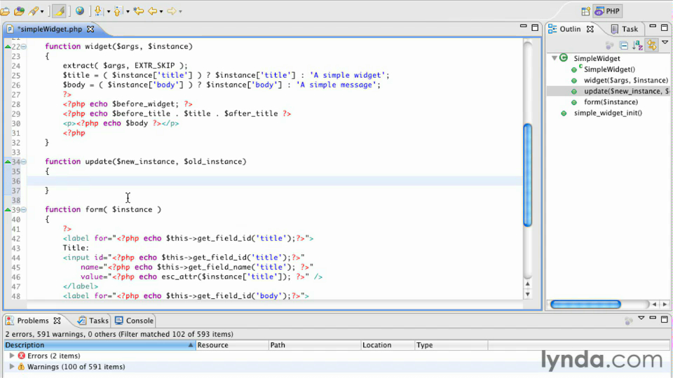This screenshot has width=673, height=378.
Task: Click the SimpleWidget class icon
Action: (x=564, y=58)
